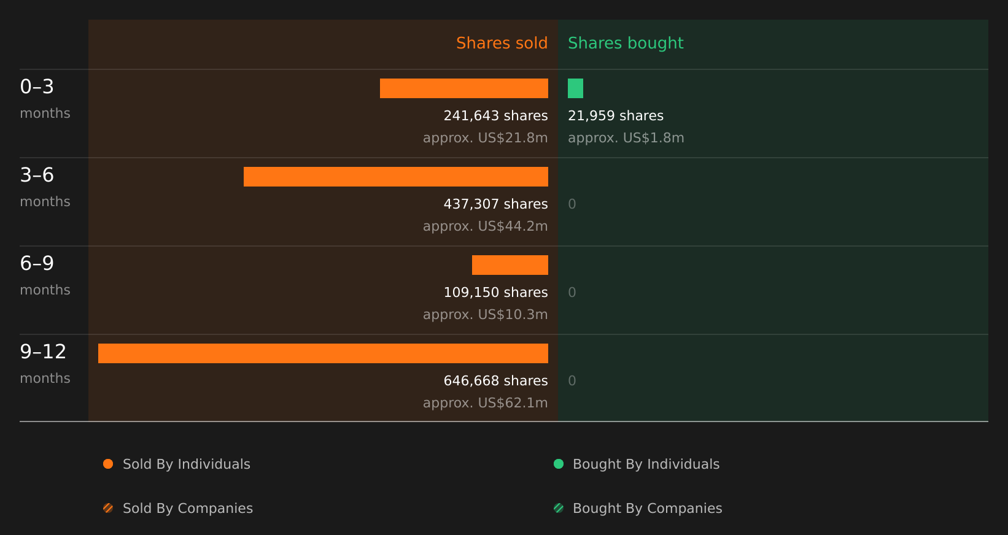
Task: Select the Bought By Individuals legend label
Action: [x=646, y=464]
